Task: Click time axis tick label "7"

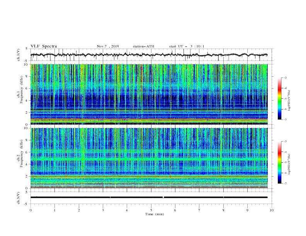Action: tap(199, 210)
